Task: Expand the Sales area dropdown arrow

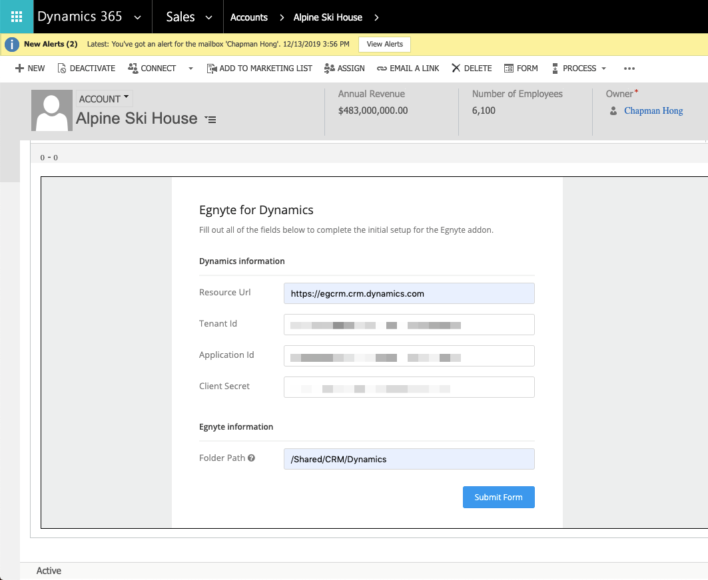Action: [x=208, y=17]
